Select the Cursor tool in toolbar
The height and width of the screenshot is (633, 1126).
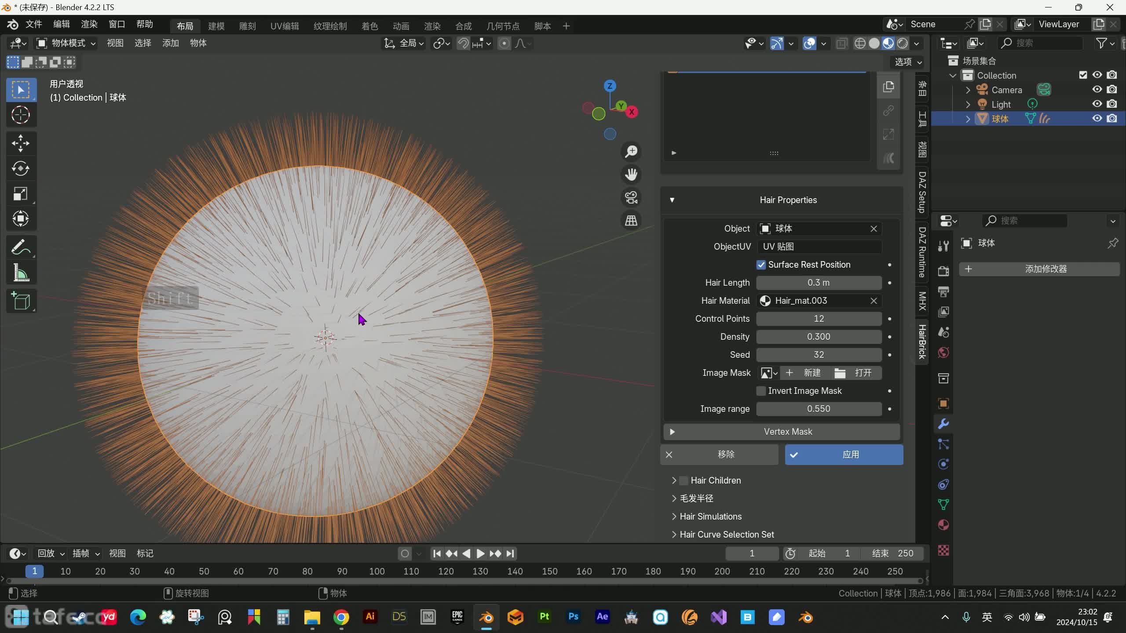[20, 115]
